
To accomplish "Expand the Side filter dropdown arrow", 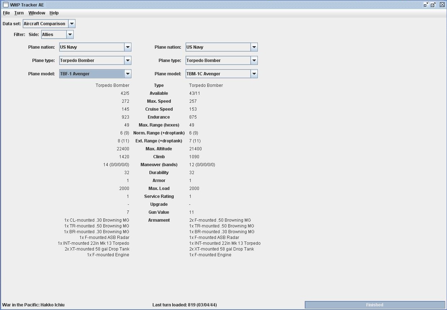I will (70, 35).
